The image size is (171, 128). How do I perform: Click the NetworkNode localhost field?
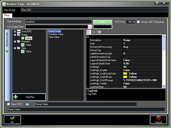click(x=58, y=22)
